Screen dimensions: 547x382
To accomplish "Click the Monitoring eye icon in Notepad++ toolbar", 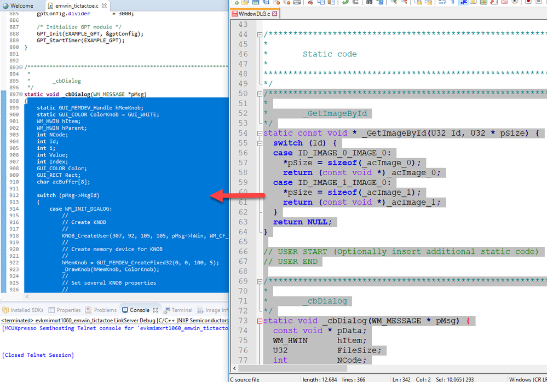I will [x=515, y=2].
